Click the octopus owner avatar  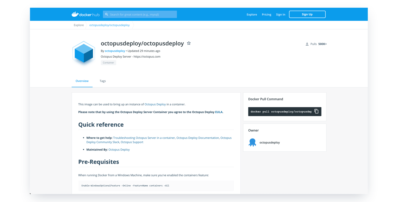tap(252, 142)
